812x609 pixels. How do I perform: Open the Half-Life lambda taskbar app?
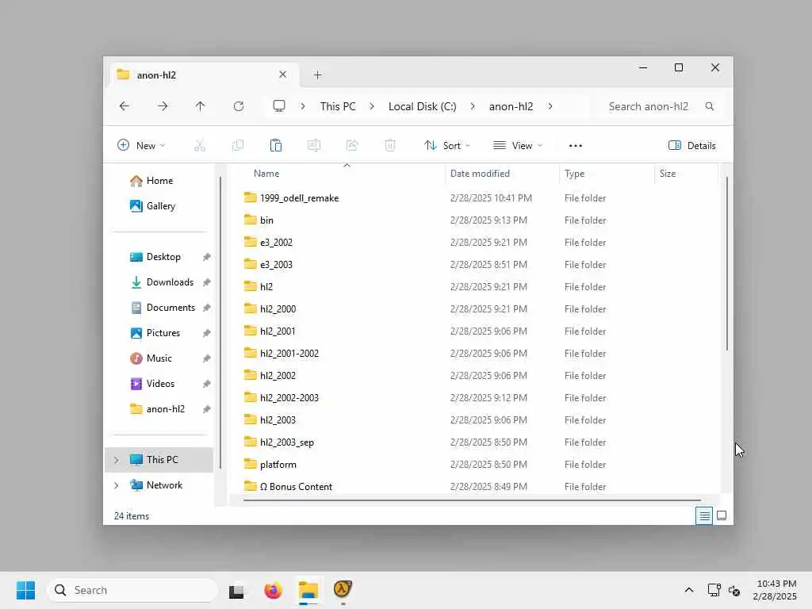tap(343, 589)
